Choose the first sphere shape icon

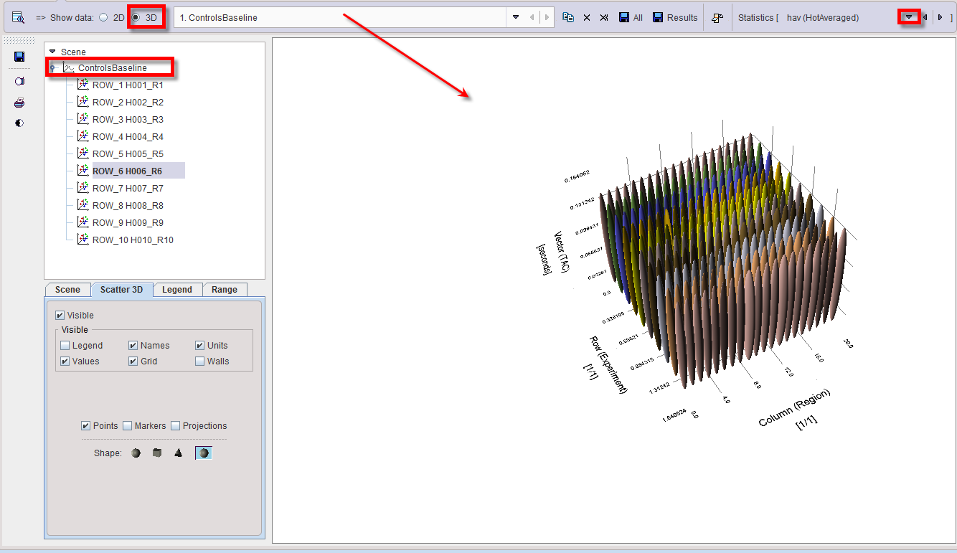(136, 453)
